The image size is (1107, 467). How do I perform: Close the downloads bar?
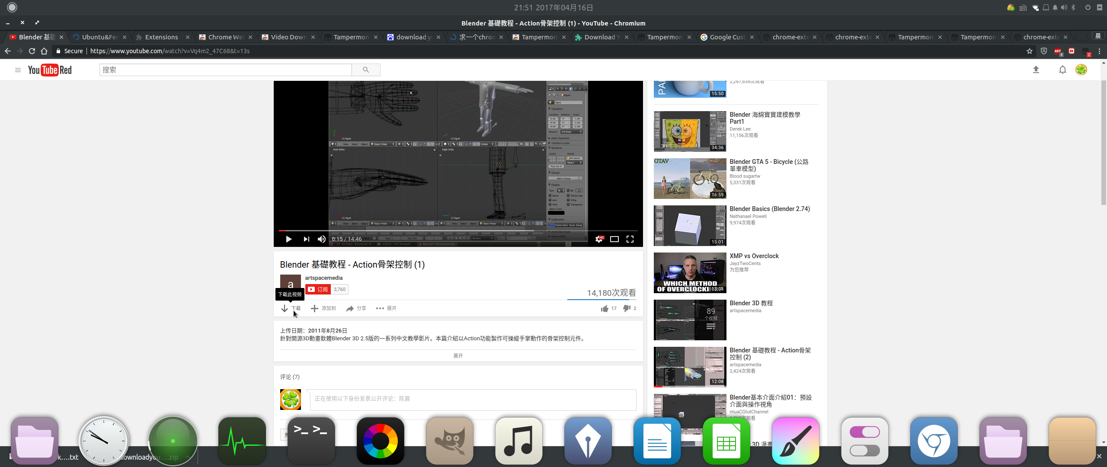tap(1099, 456)
